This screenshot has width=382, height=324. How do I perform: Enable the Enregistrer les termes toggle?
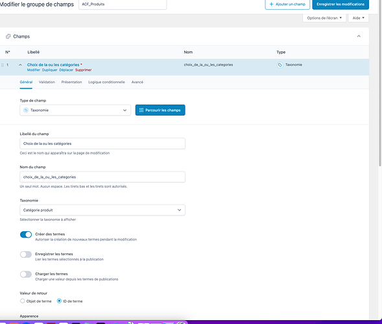click(x=26, y=255)
